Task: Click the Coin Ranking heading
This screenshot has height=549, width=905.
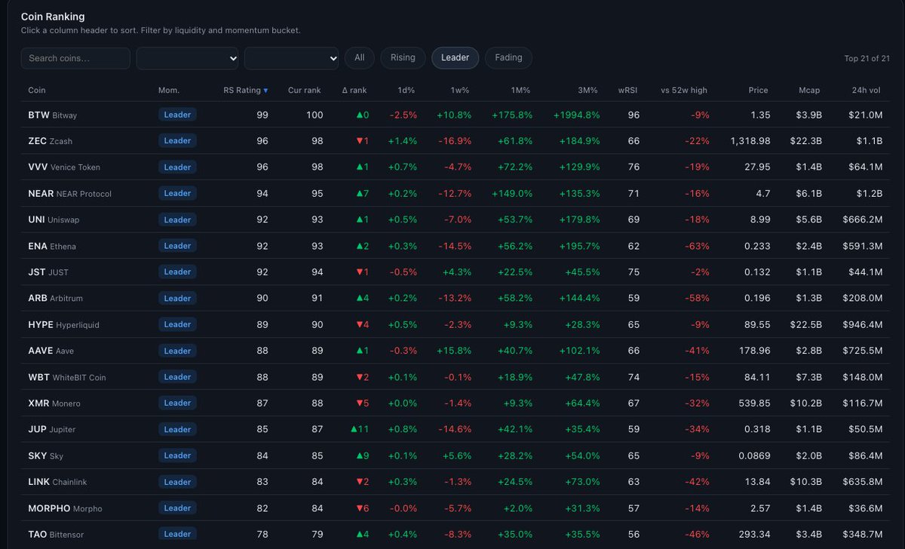Action: click(53, 17)
